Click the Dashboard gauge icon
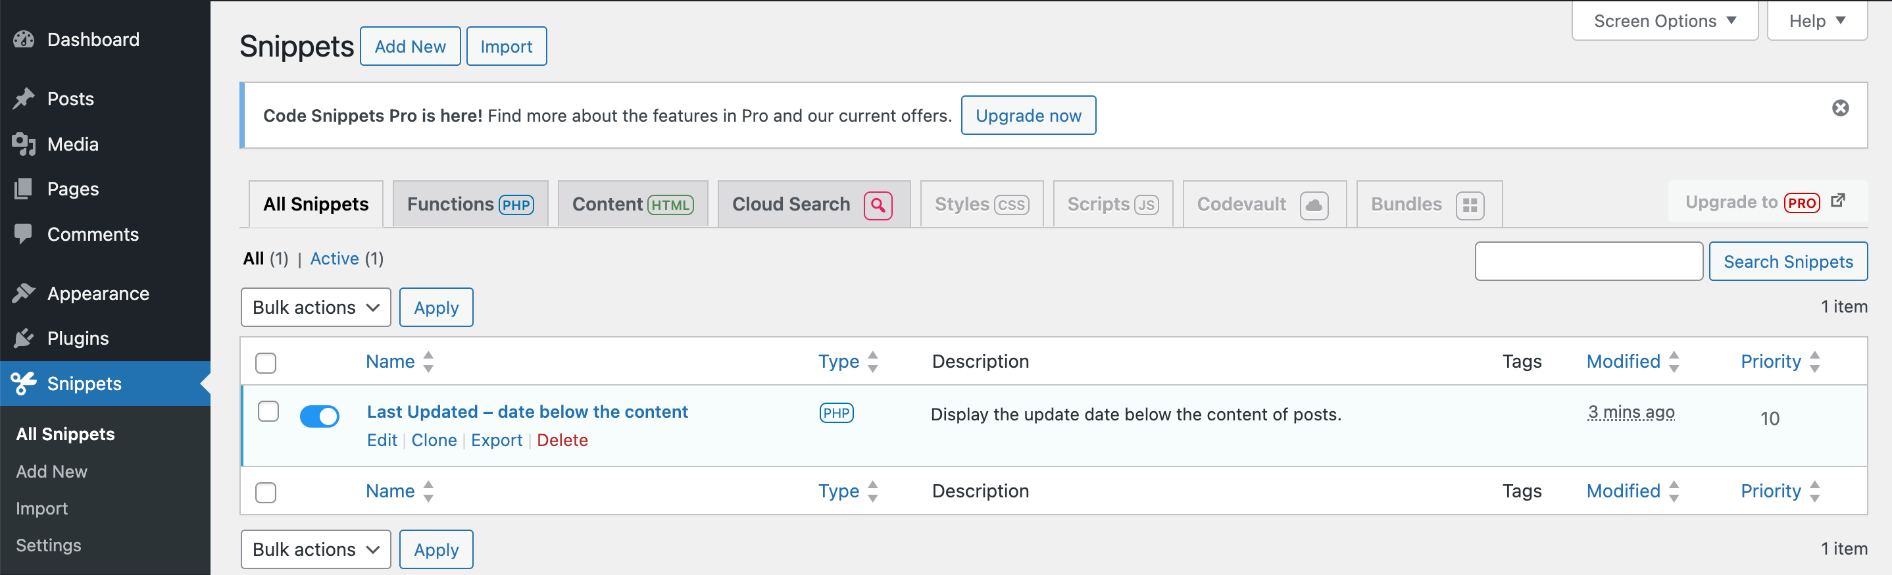Screen dimensions: 1892x575 24,39
